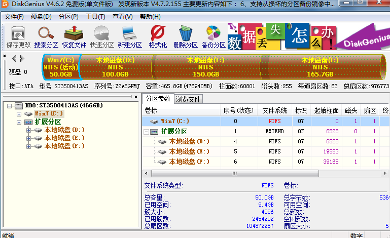Select HD0:ST3500413AS(466GB) disk in tree
The height and width of the screenshot is (238, 390).
click(64, 105)
